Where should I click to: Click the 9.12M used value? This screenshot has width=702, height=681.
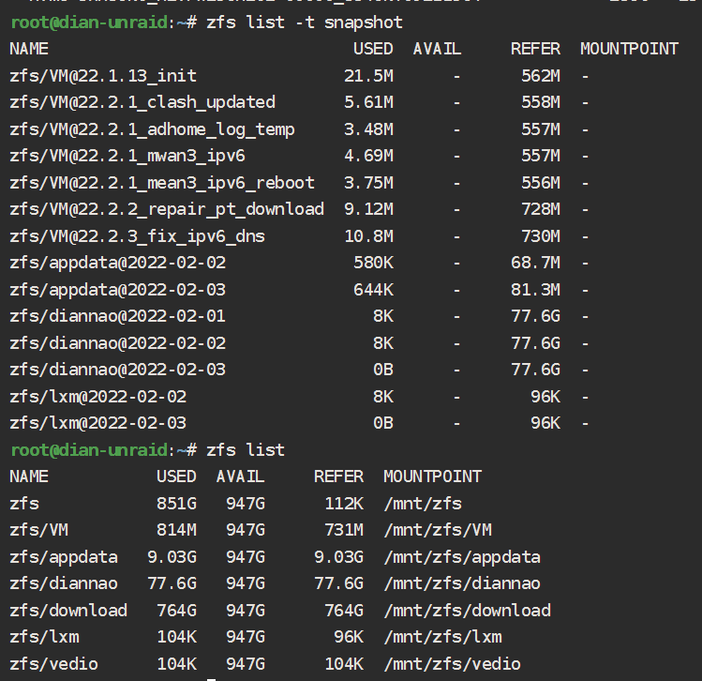pyautogui.click(x=369, y=209)
